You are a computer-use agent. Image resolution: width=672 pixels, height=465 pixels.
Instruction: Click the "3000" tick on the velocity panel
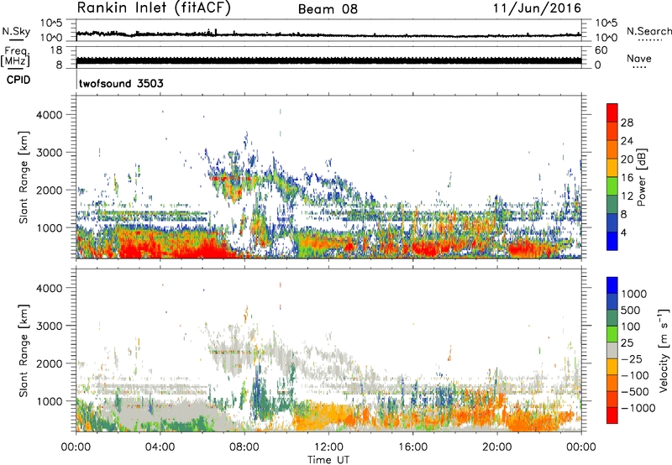pyautogui.click(x=49, y=326)
